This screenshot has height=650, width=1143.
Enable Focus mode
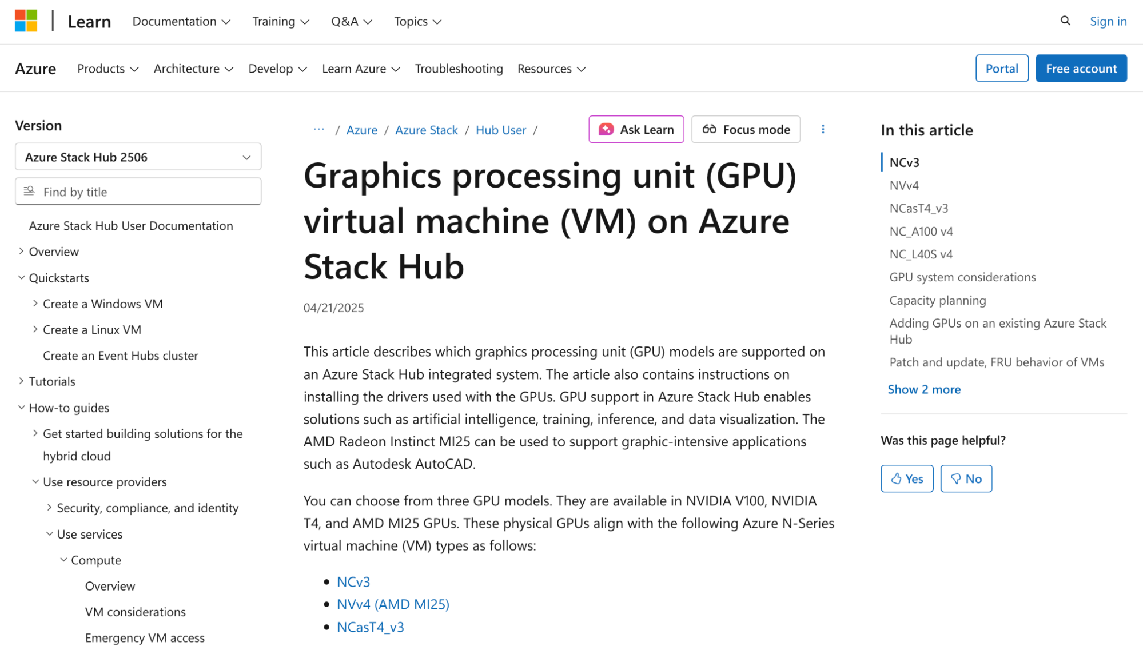[745, 129]
